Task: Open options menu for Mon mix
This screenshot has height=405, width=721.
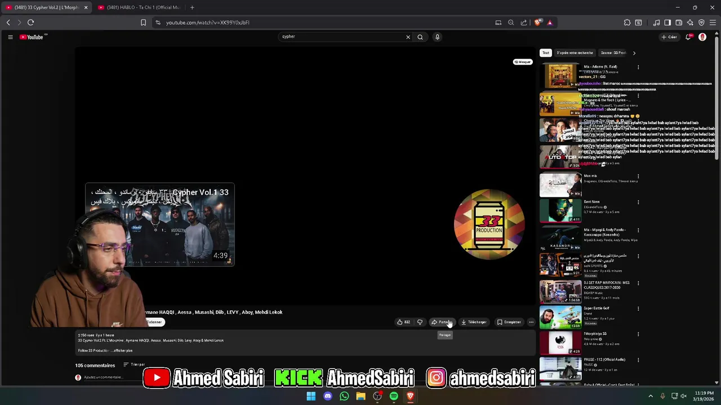Action: pos(638,176)
